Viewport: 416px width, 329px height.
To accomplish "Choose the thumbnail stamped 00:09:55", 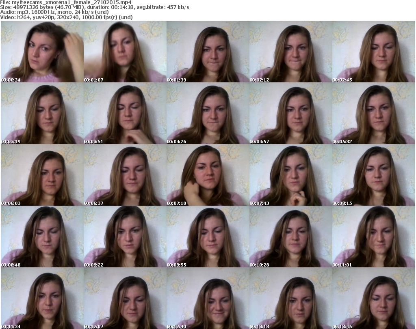I will [x=208, y=237].
